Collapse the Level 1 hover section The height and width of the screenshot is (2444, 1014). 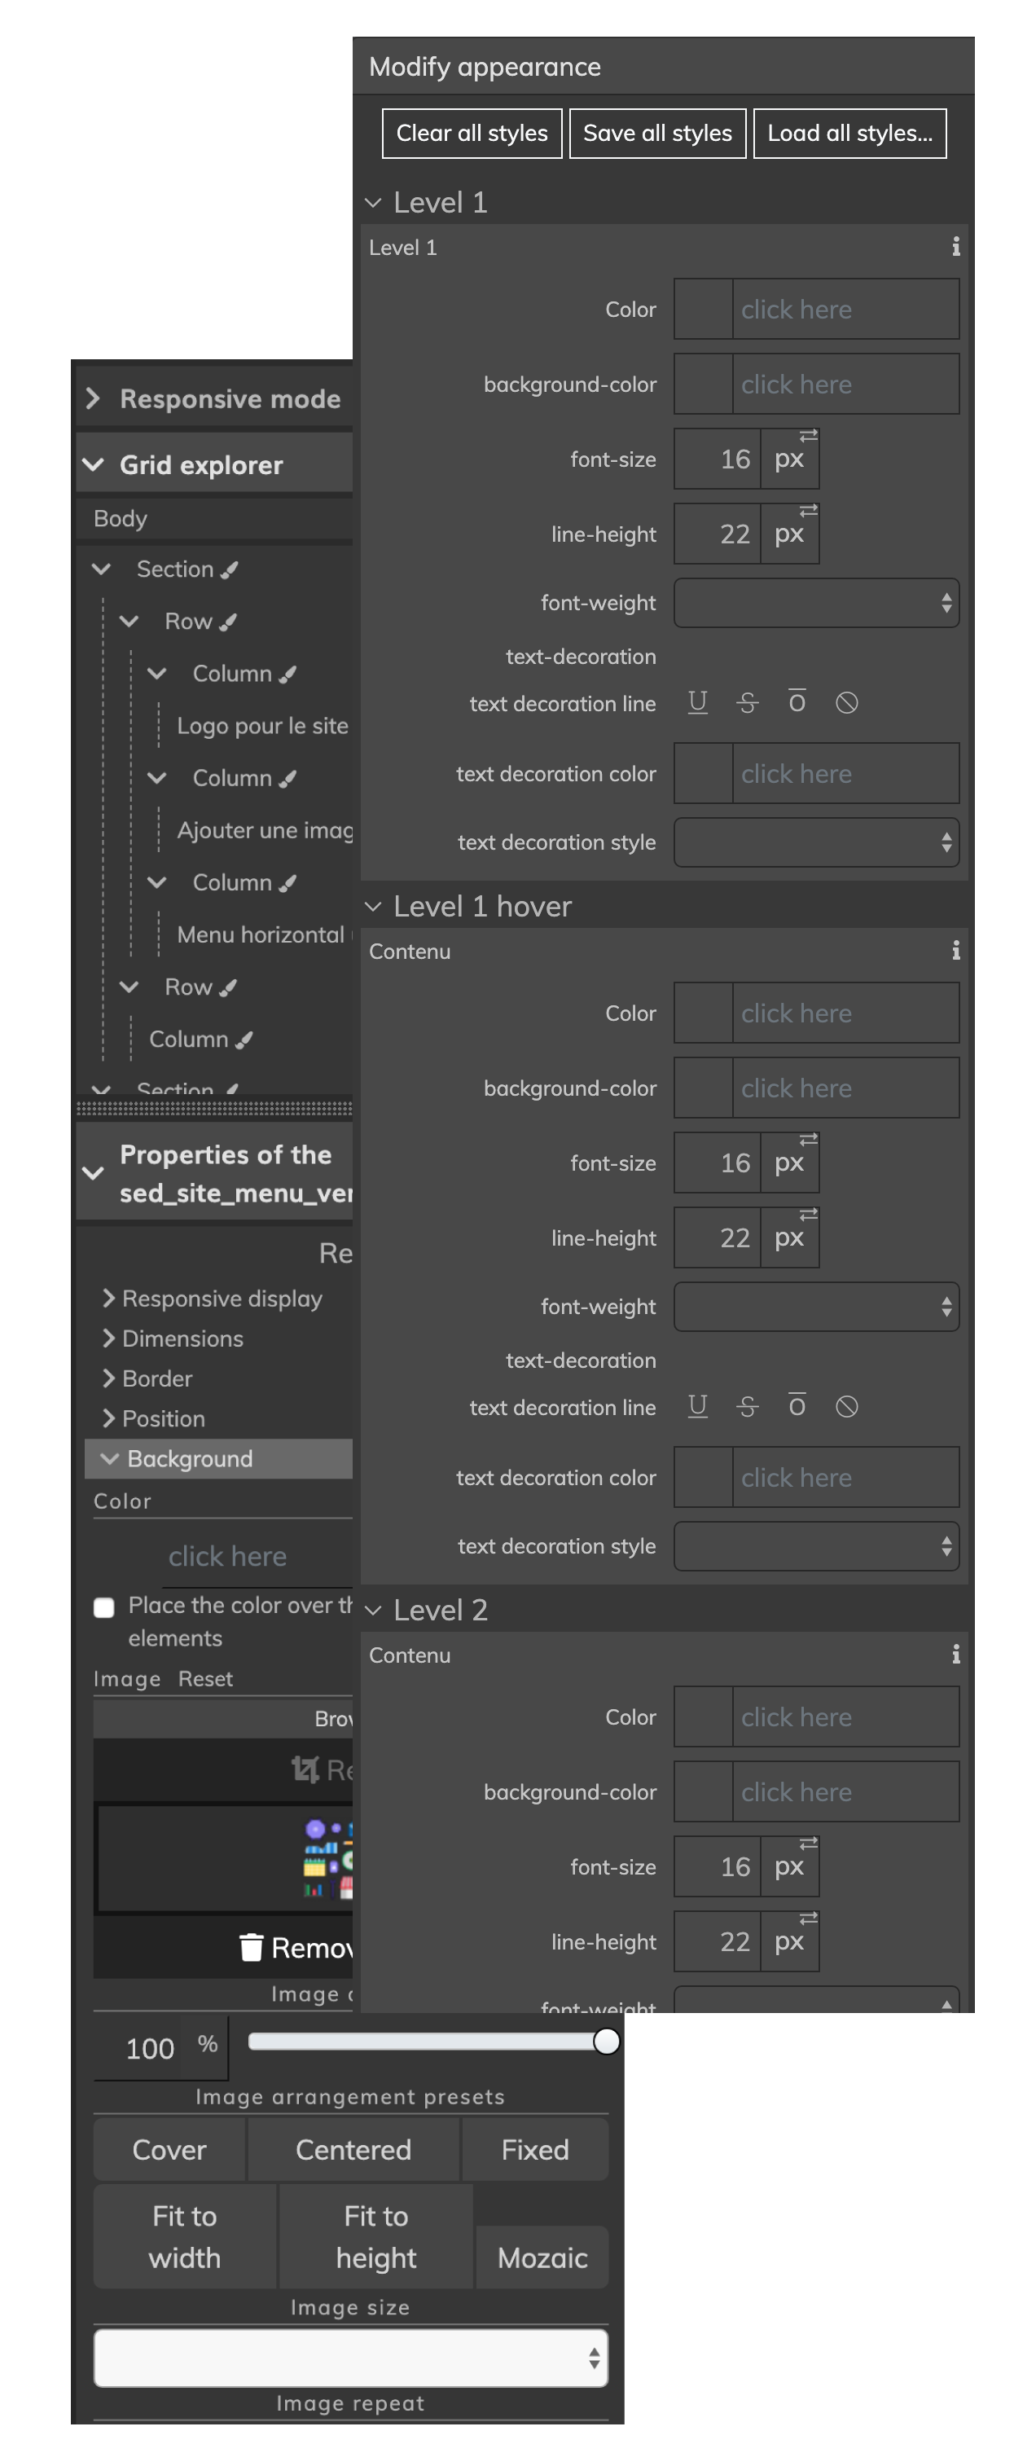point(374,906)
